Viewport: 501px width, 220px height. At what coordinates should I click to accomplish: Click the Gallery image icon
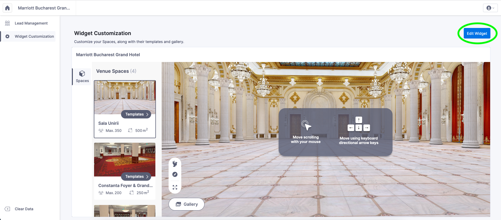pyautogui.click(x=178, y=204)
